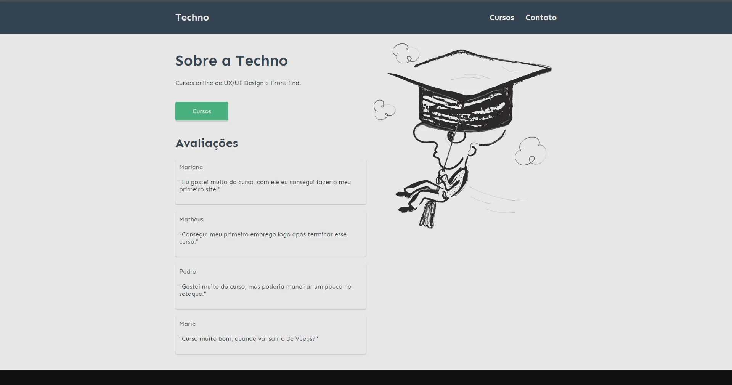Image resolution: width=732 pixels, height=385 pixels.
Task: Select the 'Sobre a Techno' heading
Action: (x=231, y=61)
